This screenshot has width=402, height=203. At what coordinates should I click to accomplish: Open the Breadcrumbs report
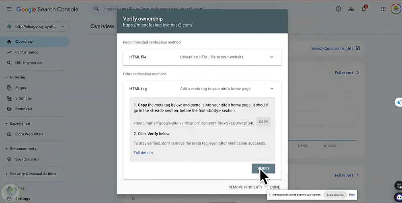pyautogui.click(x=27, y=159)
